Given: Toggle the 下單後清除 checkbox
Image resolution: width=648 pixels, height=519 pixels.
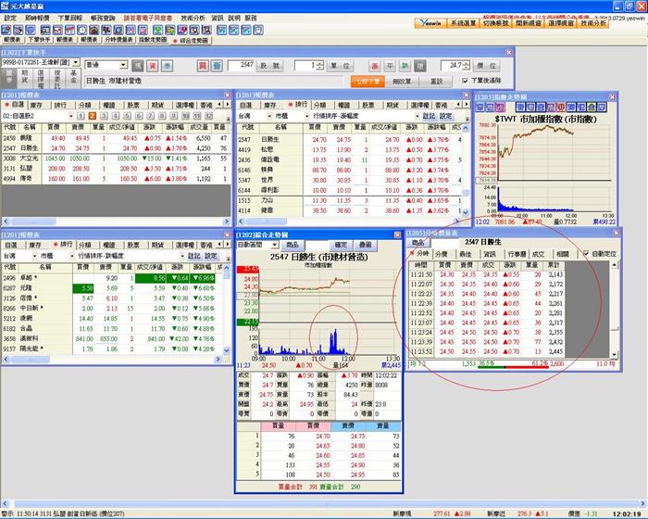Looking at the screenshot, I should [x=465, y=81].
